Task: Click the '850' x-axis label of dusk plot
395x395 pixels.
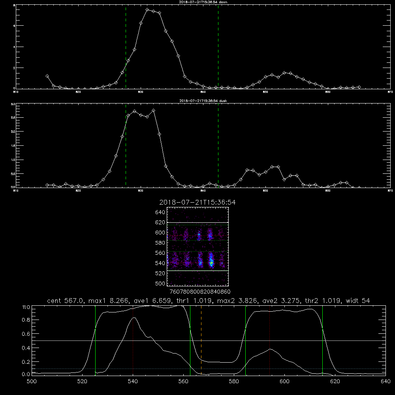Action: [x=265, y=191]
